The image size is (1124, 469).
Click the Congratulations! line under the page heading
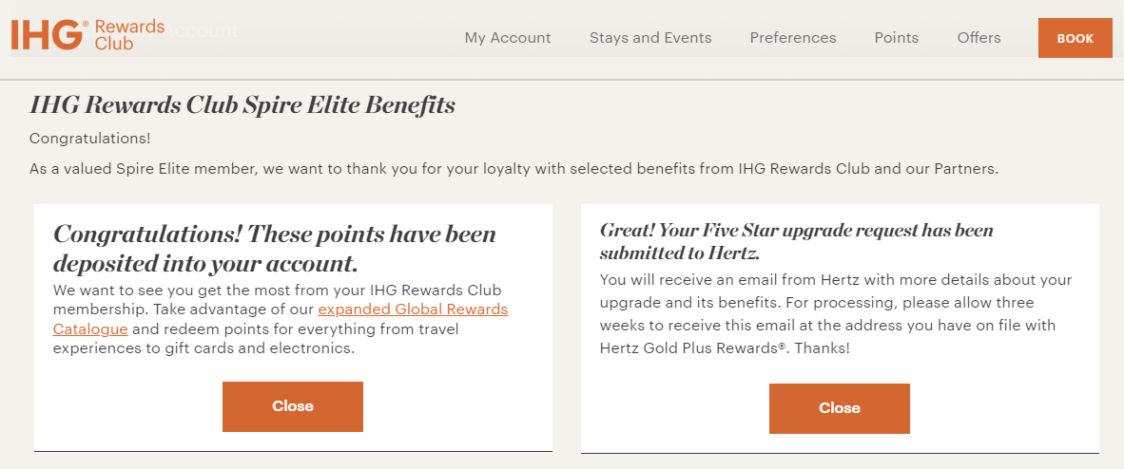point(90,139)
